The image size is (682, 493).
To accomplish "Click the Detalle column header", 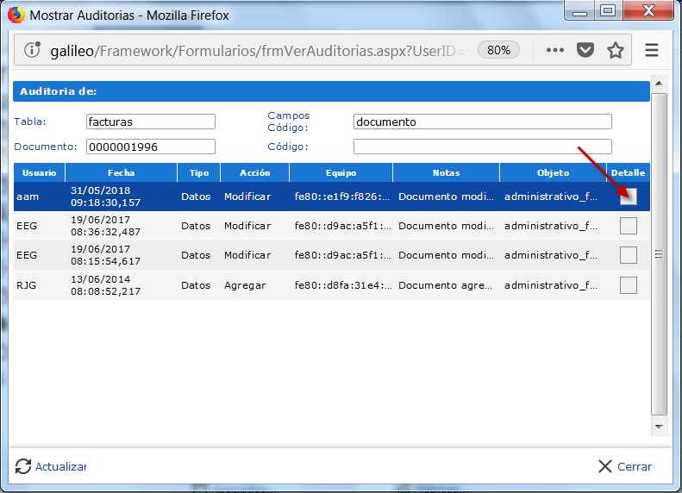I will [628, 172].
